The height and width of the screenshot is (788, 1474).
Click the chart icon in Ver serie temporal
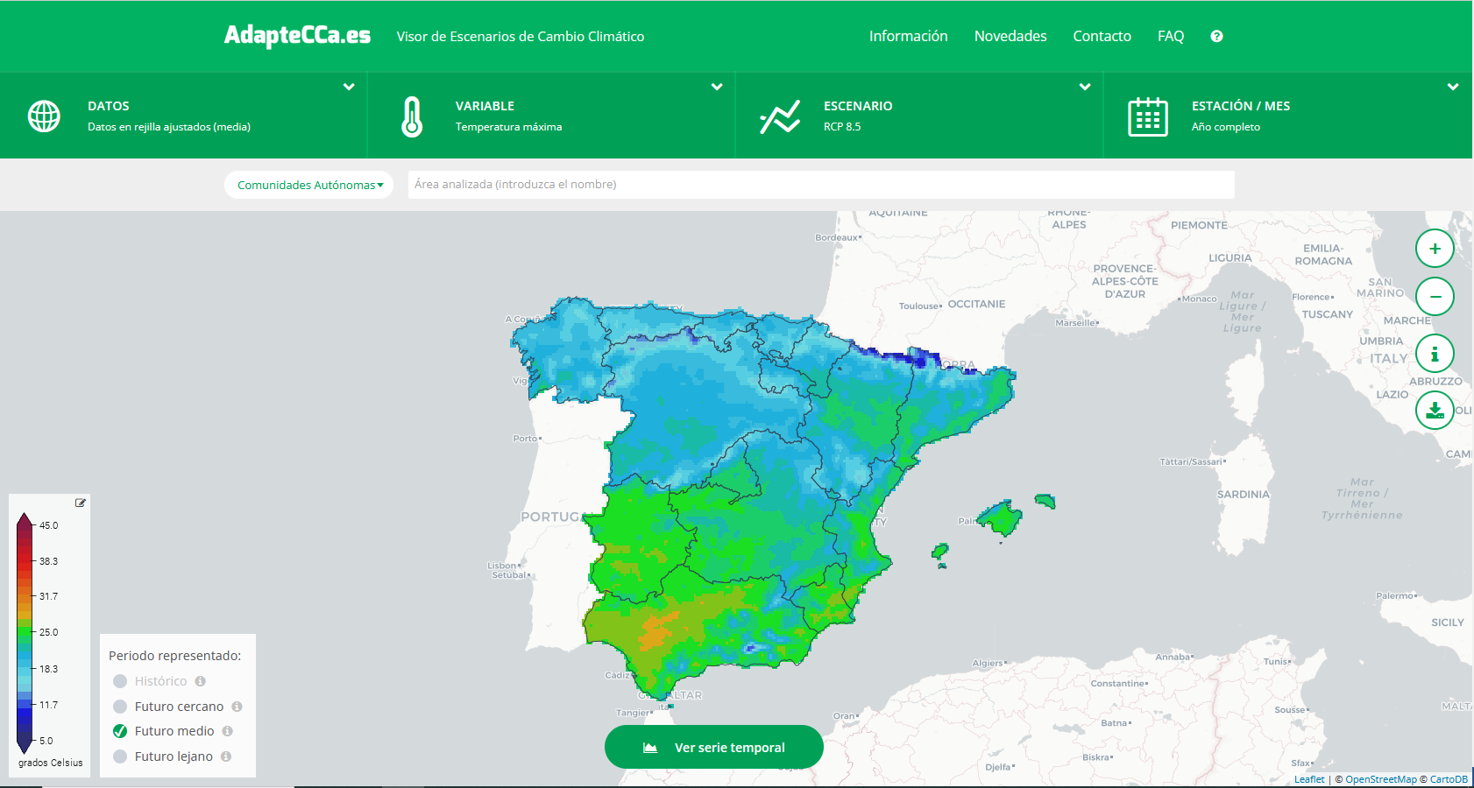click(x=650, y=748)
